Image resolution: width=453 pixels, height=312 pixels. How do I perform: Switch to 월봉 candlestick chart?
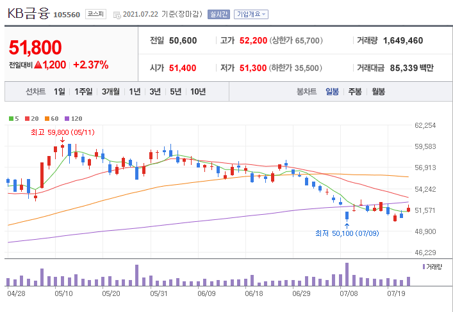[x=378, y=91]
